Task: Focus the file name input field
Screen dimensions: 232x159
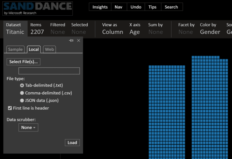Action: coord(49,71)
